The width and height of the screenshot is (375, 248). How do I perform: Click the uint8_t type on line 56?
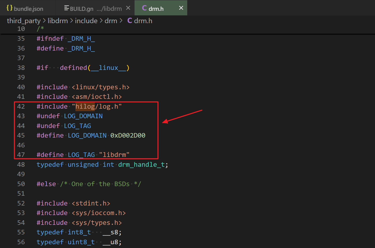(81, 242)
